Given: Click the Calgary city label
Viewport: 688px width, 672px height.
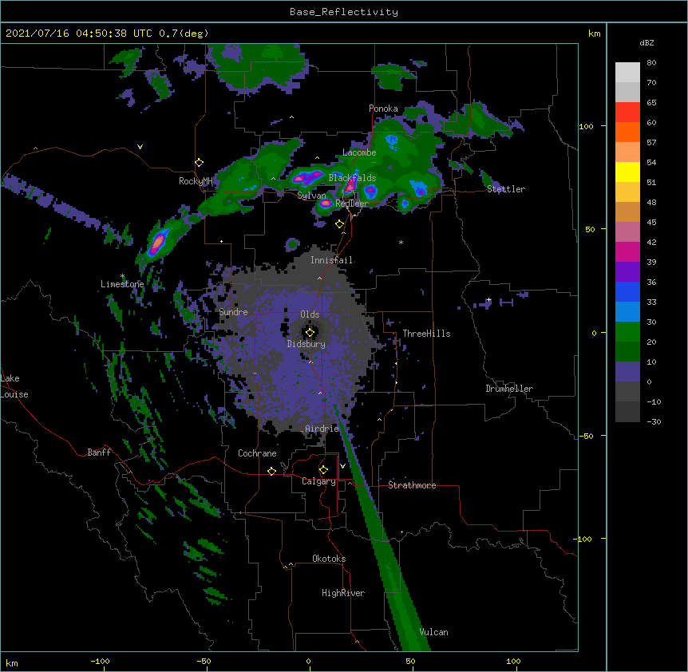Looking at the screenshot, I should [318, 481].
